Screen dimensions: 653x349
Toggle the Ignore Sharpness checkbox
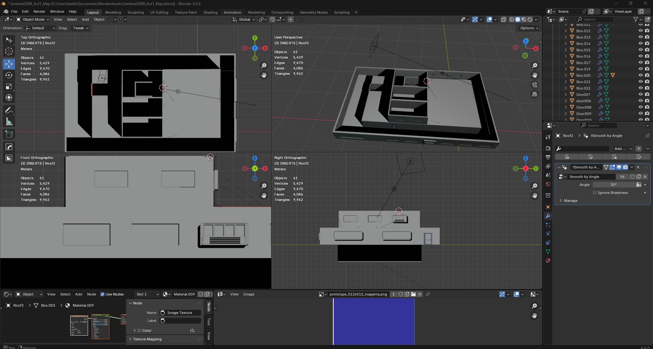pos(595,193)
